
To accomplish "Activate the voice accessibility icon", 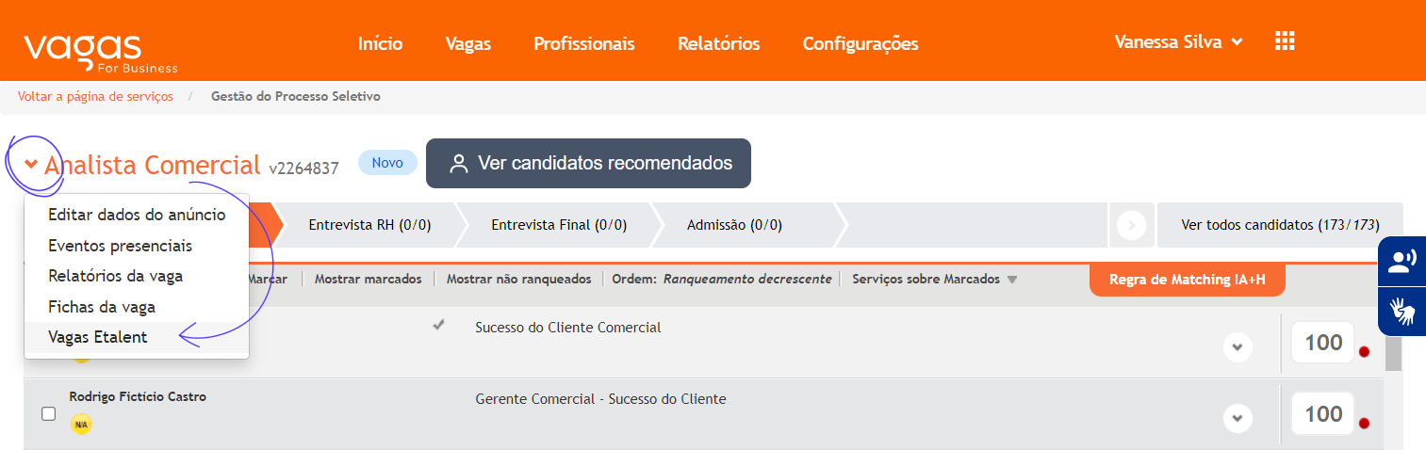I will pos(1402,262).
